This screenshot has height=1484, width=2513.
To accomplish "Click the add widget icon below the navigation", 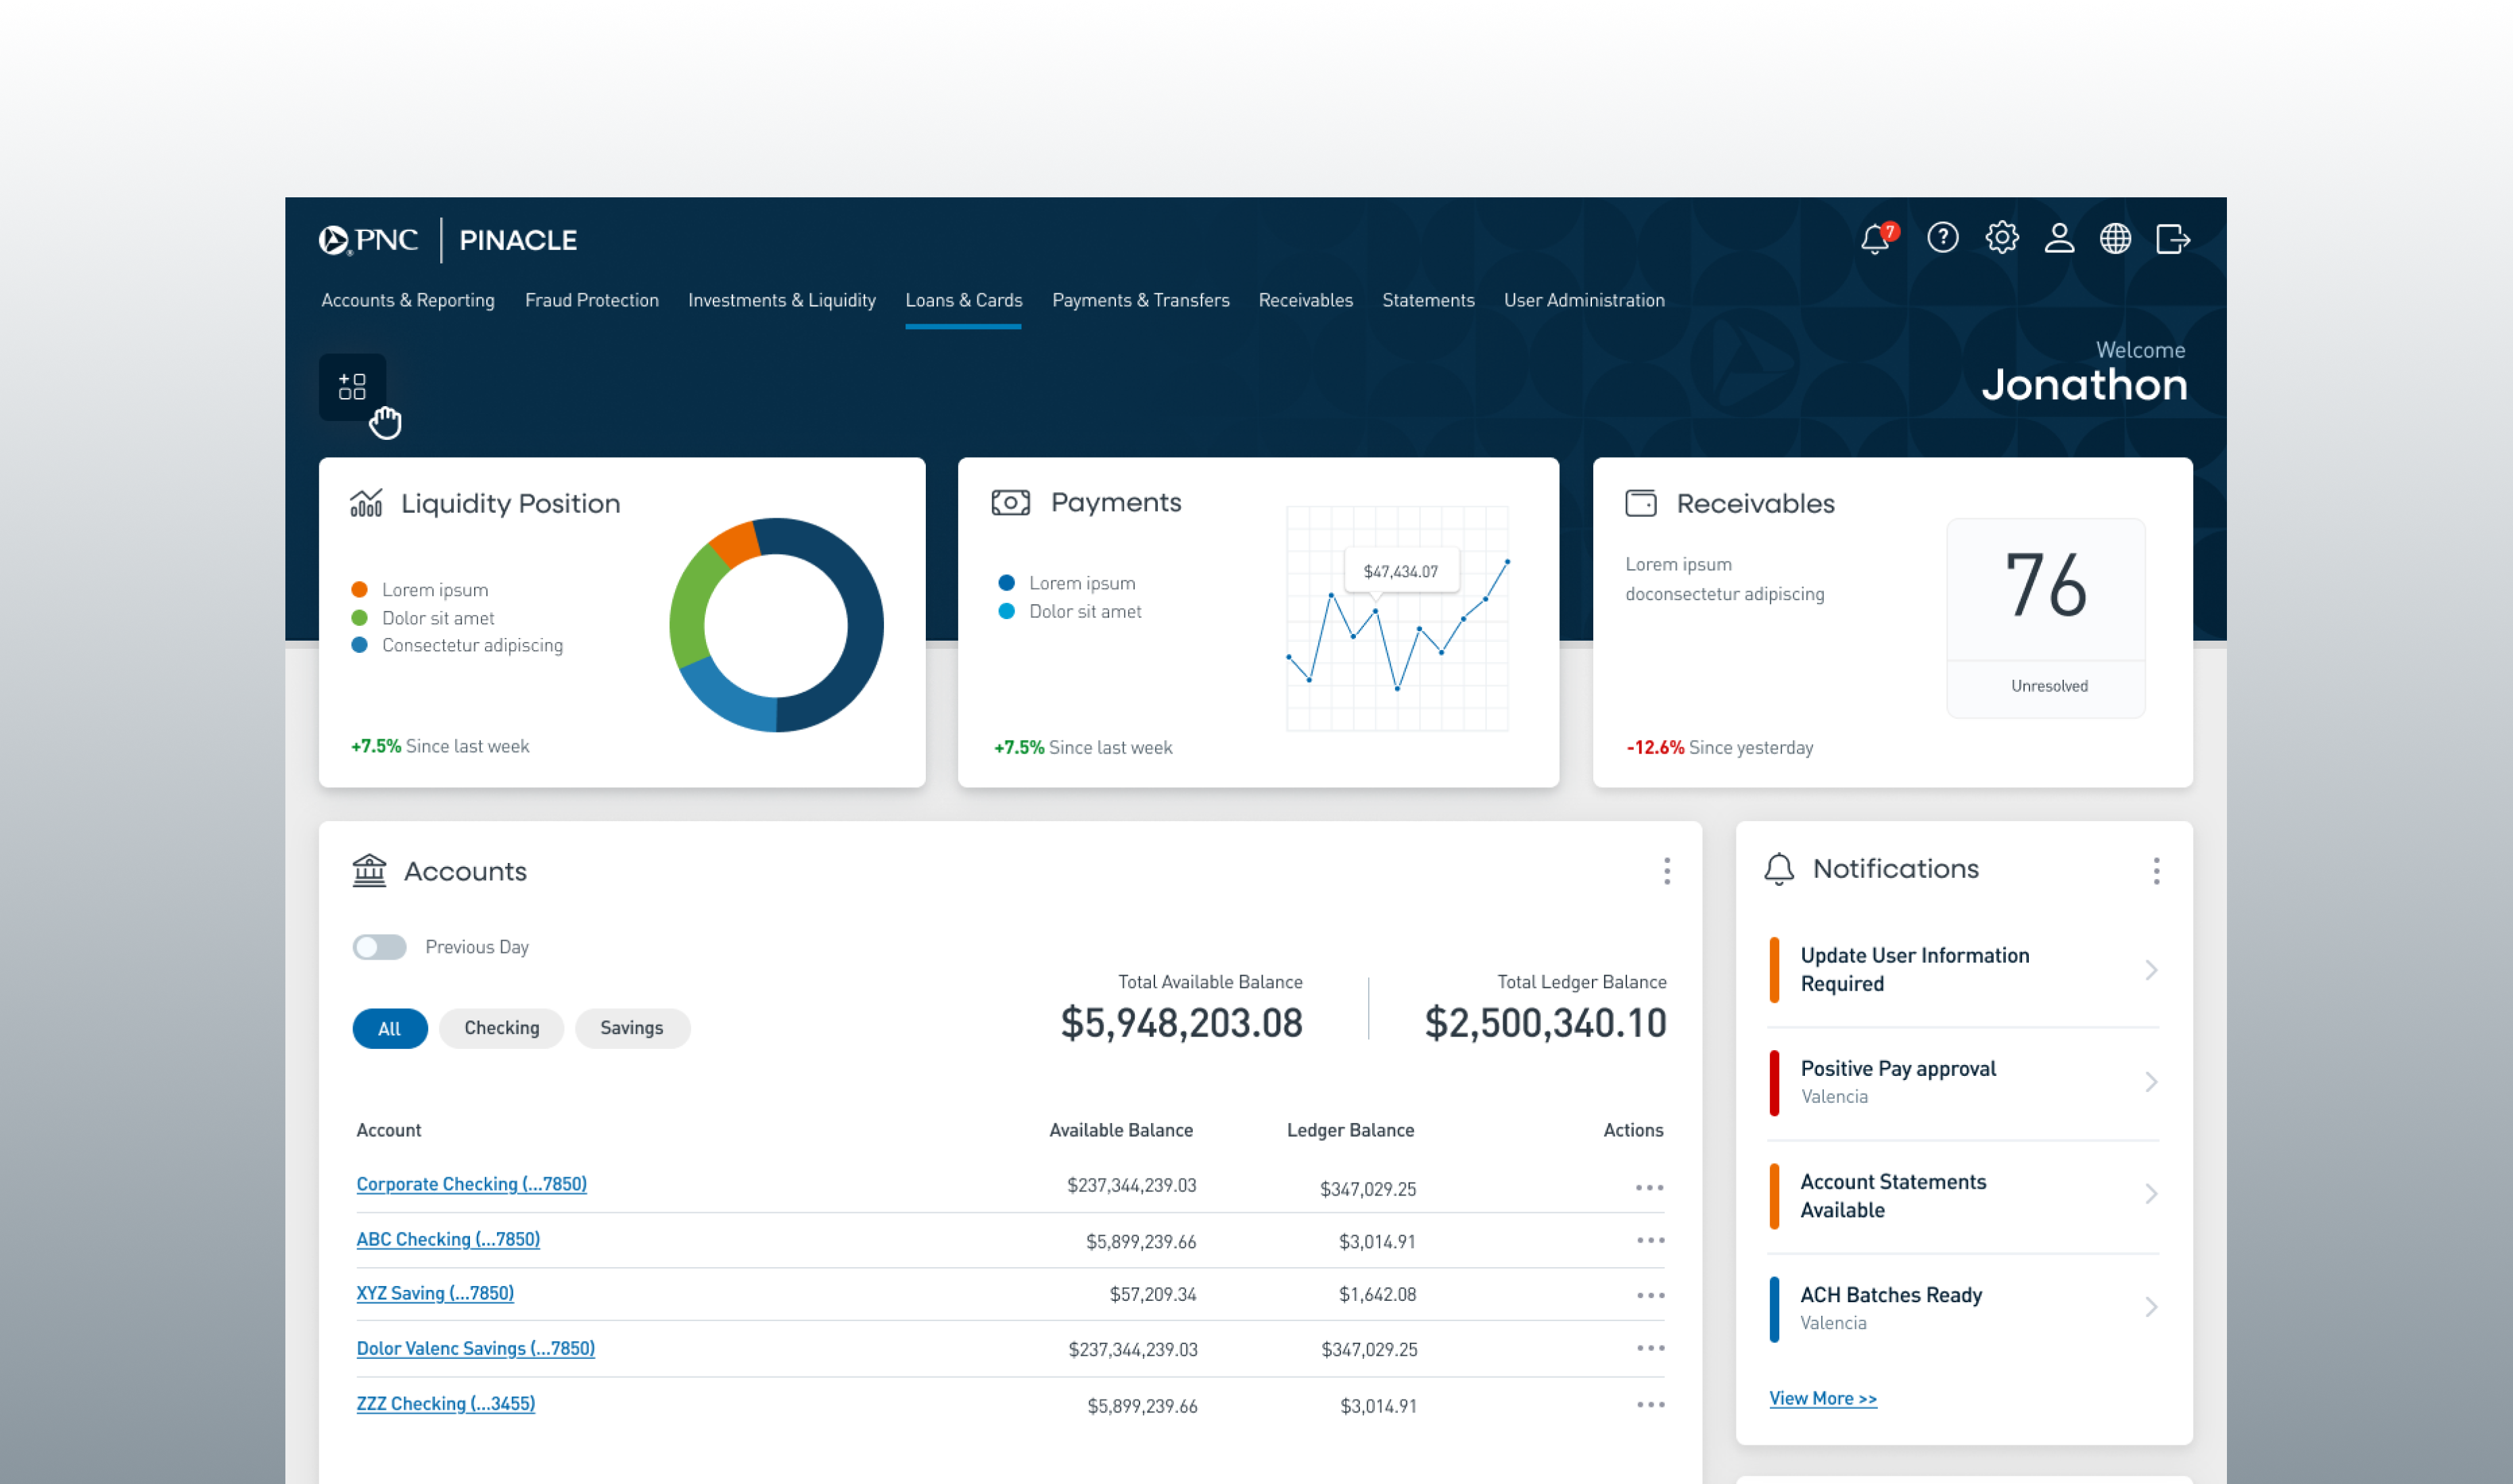I will point(352,387).
